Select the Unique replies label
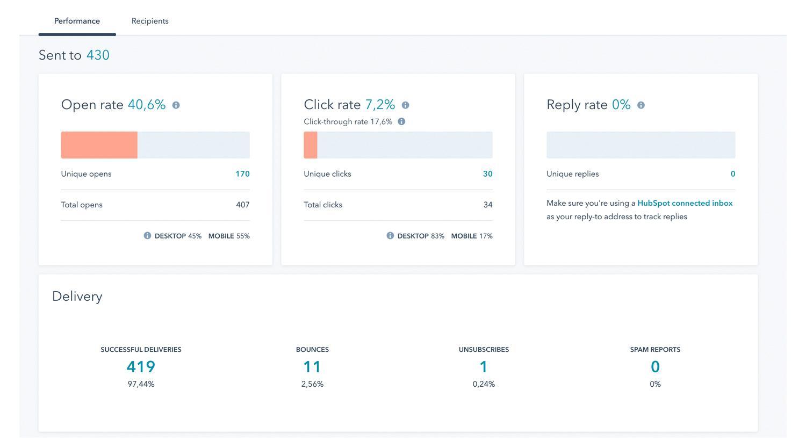The width and height of the screenshot is (806, 448). coord(572,174)
